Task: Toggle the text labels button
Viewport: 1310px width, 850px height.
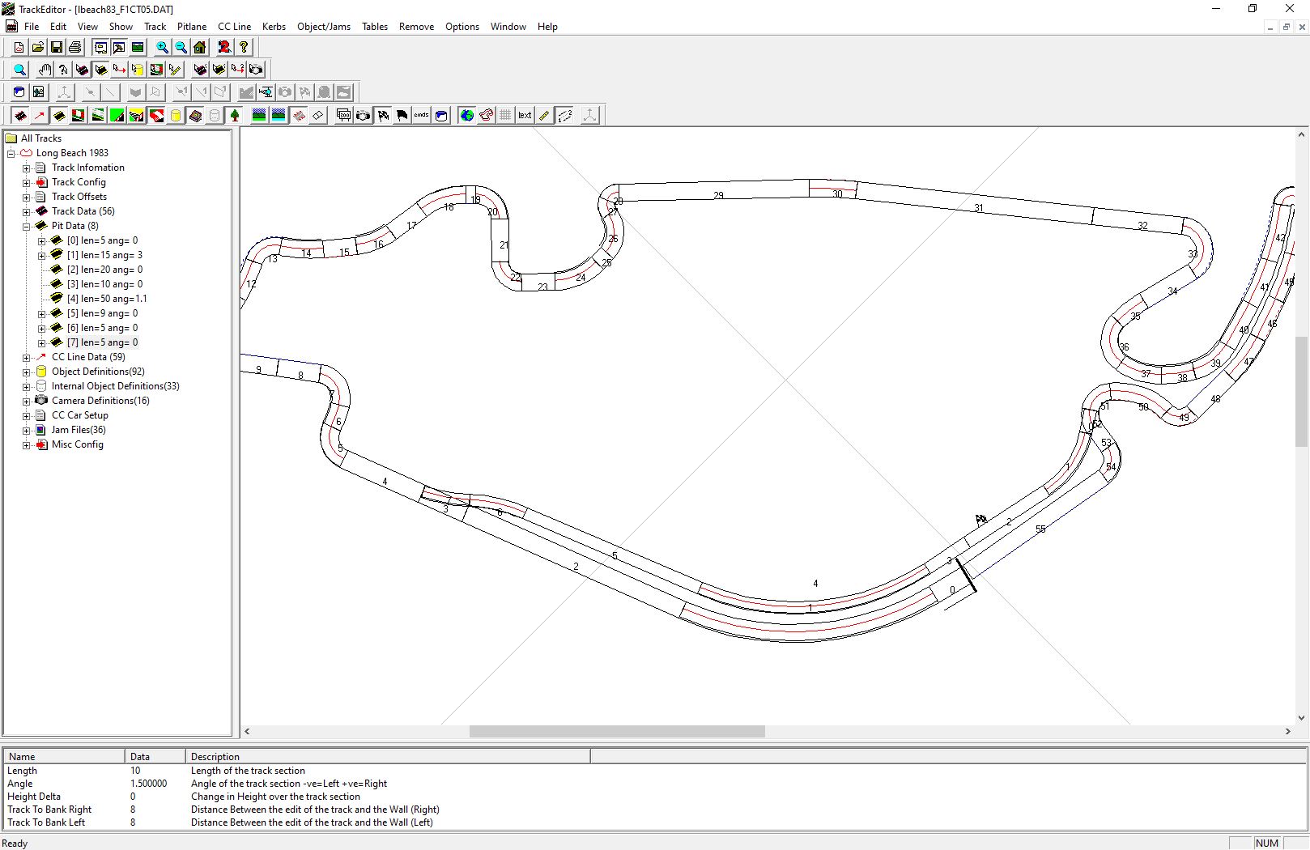Action: coord(525,116)
